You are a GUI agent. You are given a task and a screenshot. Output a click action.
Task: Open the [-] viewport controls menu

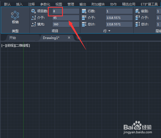pyautogui.click(x=4, y=46)
